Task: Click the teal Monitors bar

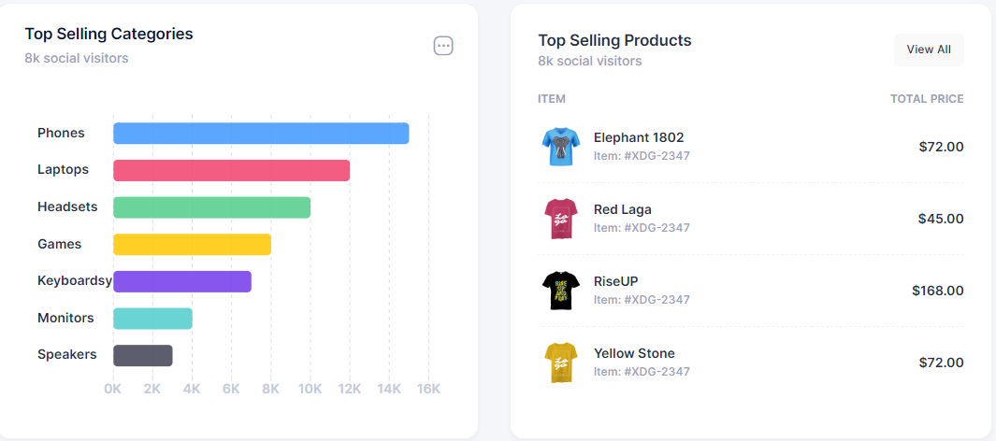Action: [x=152, y=319]
